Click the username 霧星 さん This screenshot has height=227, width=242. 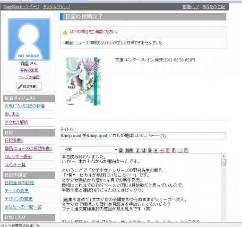[x=29, y=63]
